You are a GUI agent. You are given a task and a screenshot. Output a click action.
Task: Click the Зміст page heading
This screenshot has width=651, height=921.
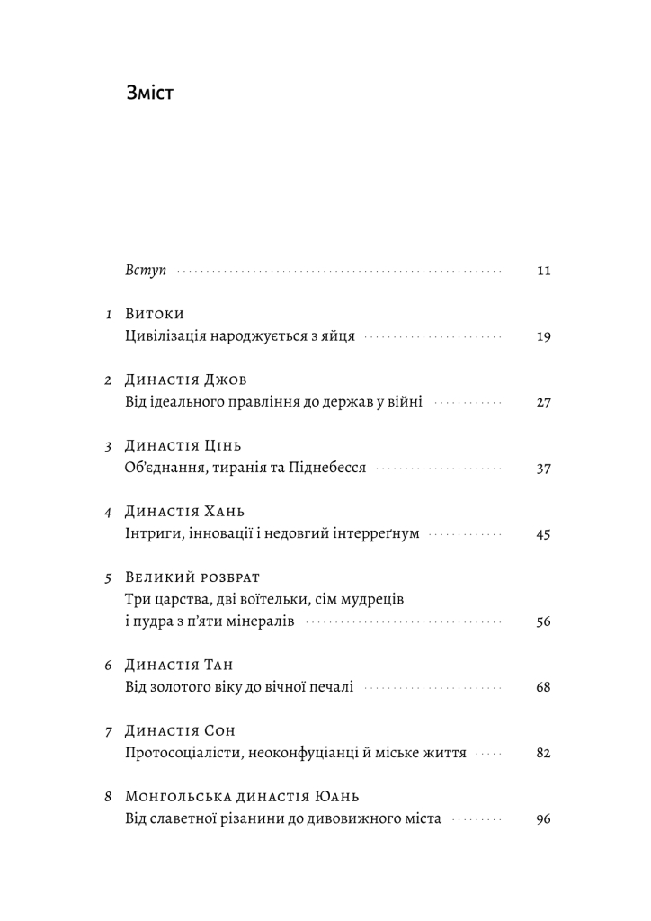tap(149, 94)
